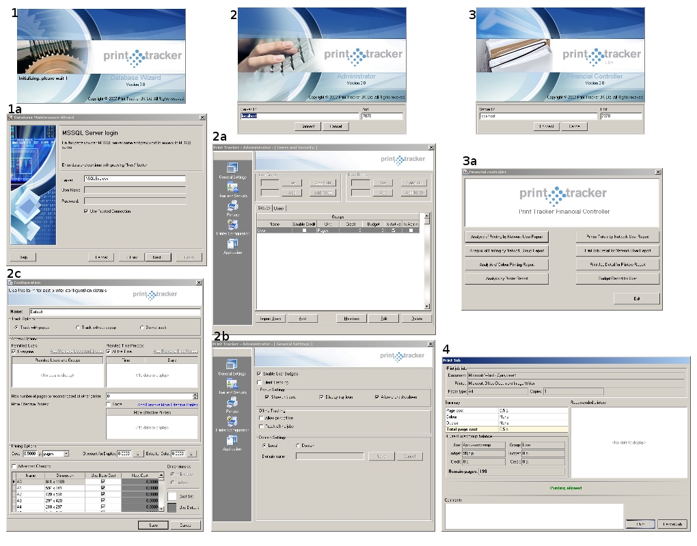Image resolution: width=697 pixels, height=546 pixels.
Task: Click Back button in Database Maintenance Wizard
Action: click(132, 257)
